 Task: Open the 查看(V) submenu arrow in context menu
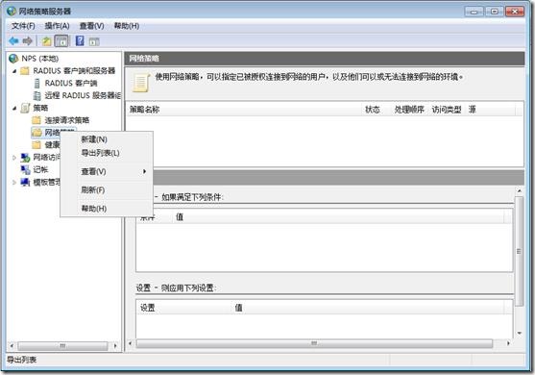[x=145, y=171]
